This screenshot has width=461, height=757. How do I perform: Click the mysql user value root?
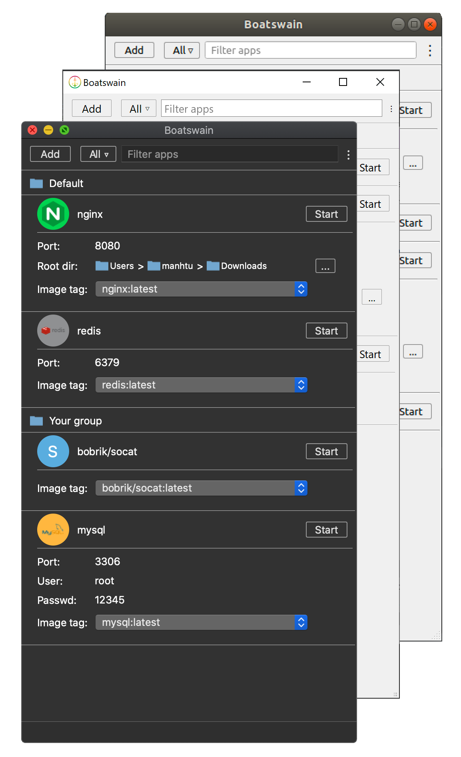104,581
